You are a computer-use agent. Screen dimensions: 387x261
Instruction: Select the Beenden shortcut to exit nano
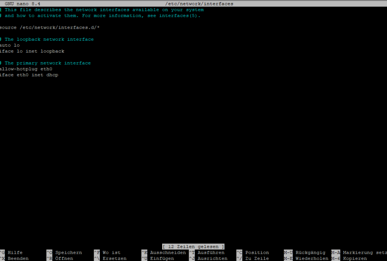point(17,259)
